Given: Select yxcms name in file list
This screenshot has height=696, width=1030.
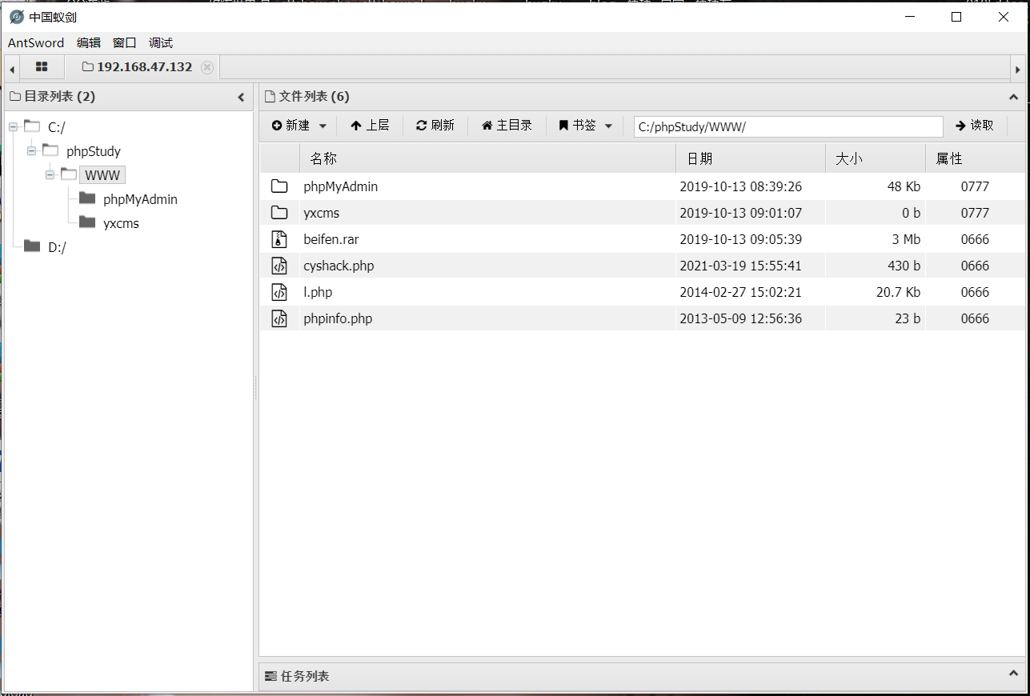Looking at the screenshot, I should 322,213.
